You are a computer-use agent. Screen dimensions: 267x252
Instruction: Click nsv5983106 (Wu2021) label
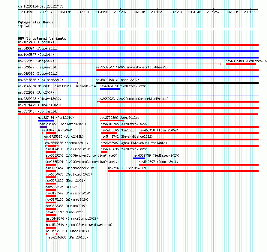(x=118, y=130)
